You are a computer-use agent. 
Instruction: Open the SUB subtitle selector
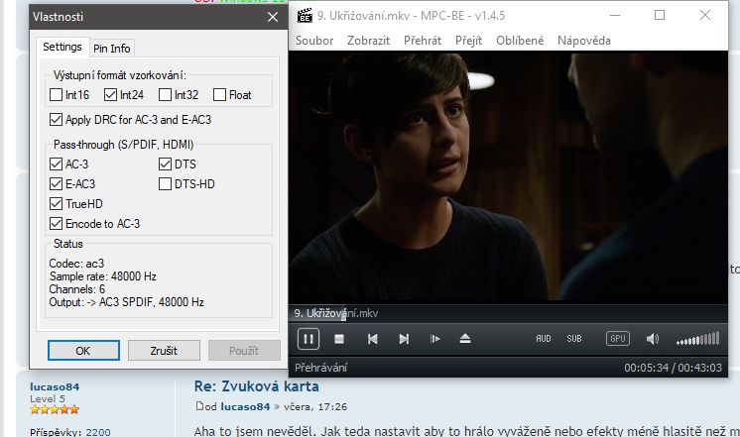[x=574, y=339]
